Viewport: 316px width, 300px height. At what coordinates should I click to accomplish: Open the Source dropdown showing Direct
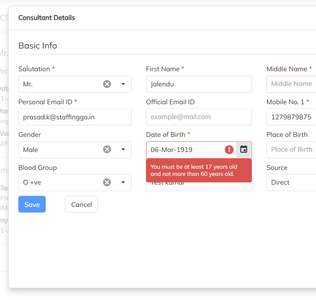pos(291,183)
